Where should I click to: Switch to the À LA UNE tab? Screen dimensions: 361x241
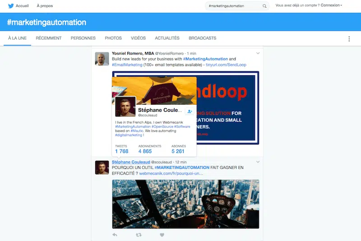pos(17,38)
